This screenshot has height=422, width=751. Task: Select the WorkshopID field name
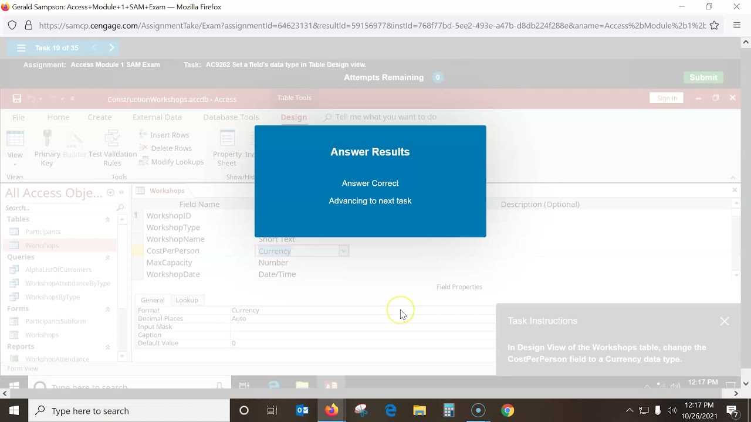click(x=168, y=216)
